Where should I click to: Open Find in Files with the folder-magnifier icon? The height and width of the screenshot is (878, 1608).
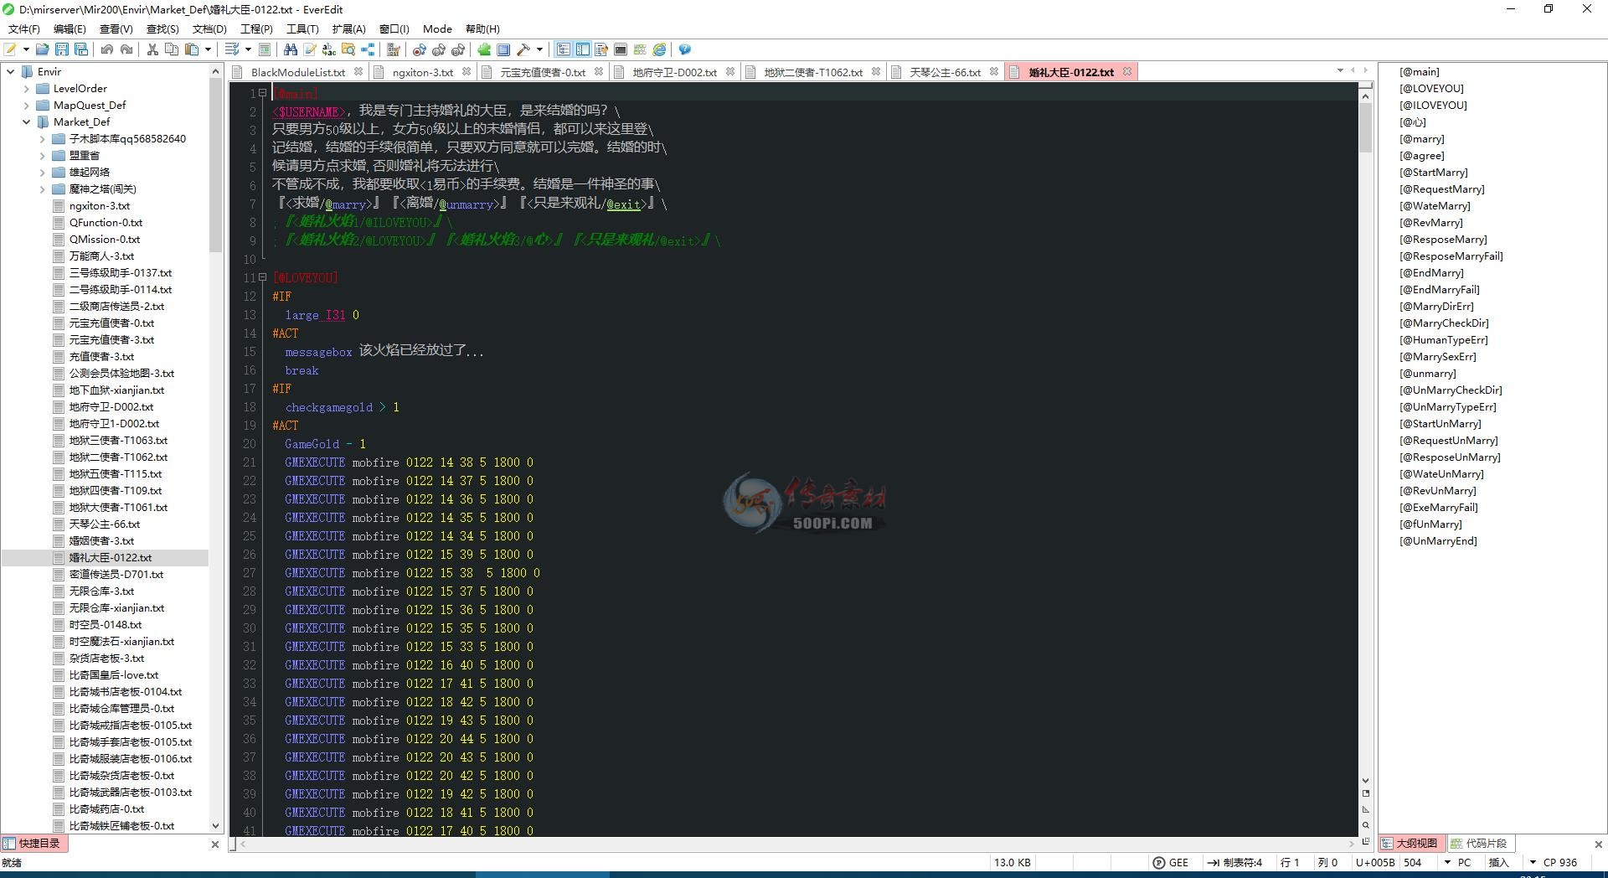tap(348, 49)
